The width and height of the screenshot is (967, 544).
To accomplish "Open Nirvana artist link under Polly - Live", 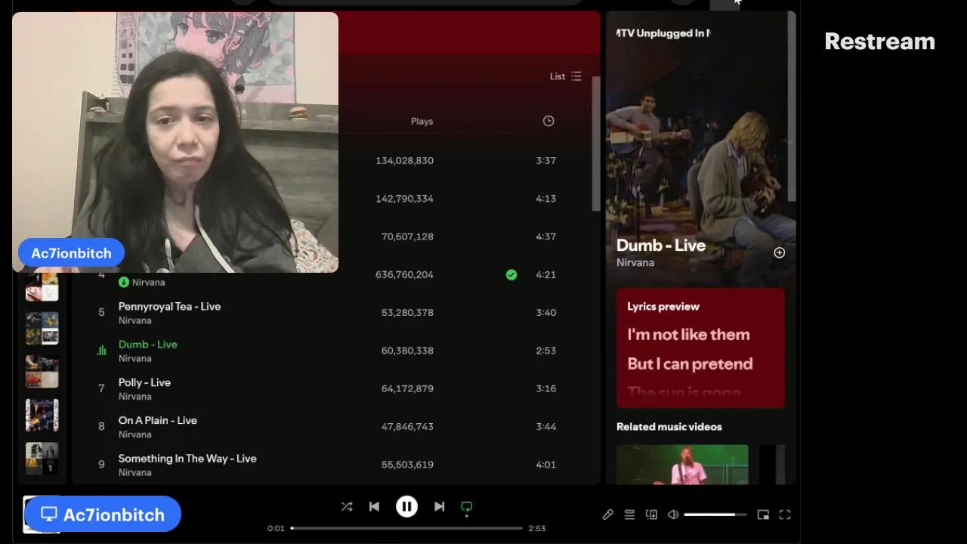I will [x=135, y=396].
